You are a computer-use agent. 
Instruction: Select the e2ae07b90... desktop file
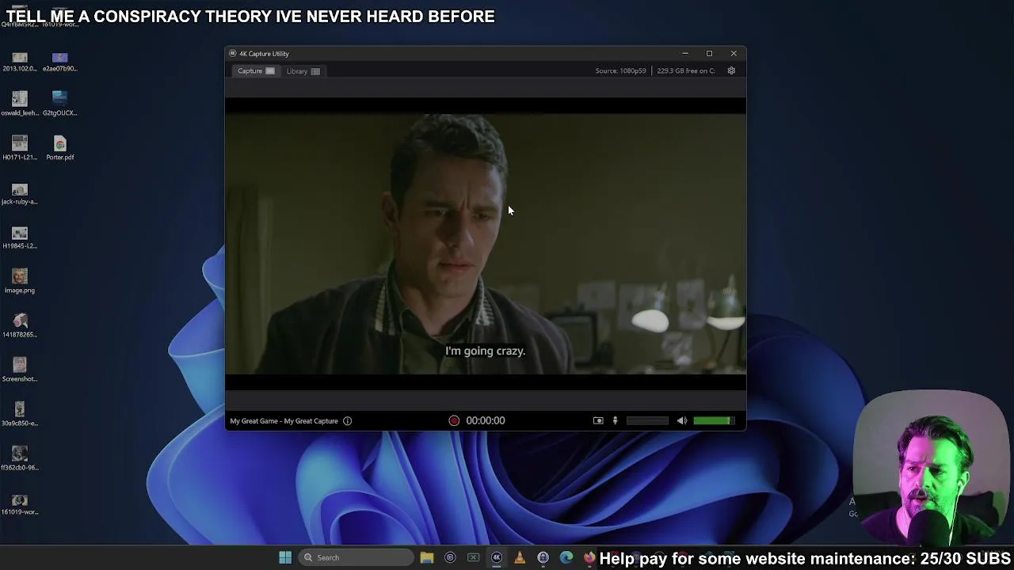coord(59,60)
